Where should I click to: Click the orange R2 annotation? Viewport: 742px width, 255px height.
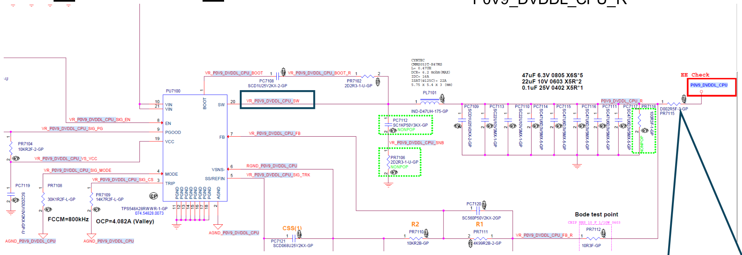click(x=415, y=224)
